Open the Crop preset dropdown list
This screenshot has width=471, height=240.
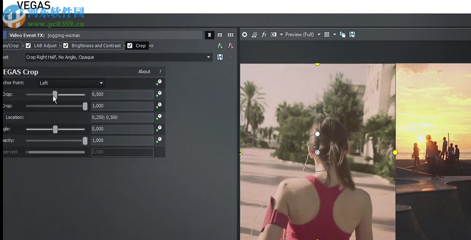click(x=209, y=57)
